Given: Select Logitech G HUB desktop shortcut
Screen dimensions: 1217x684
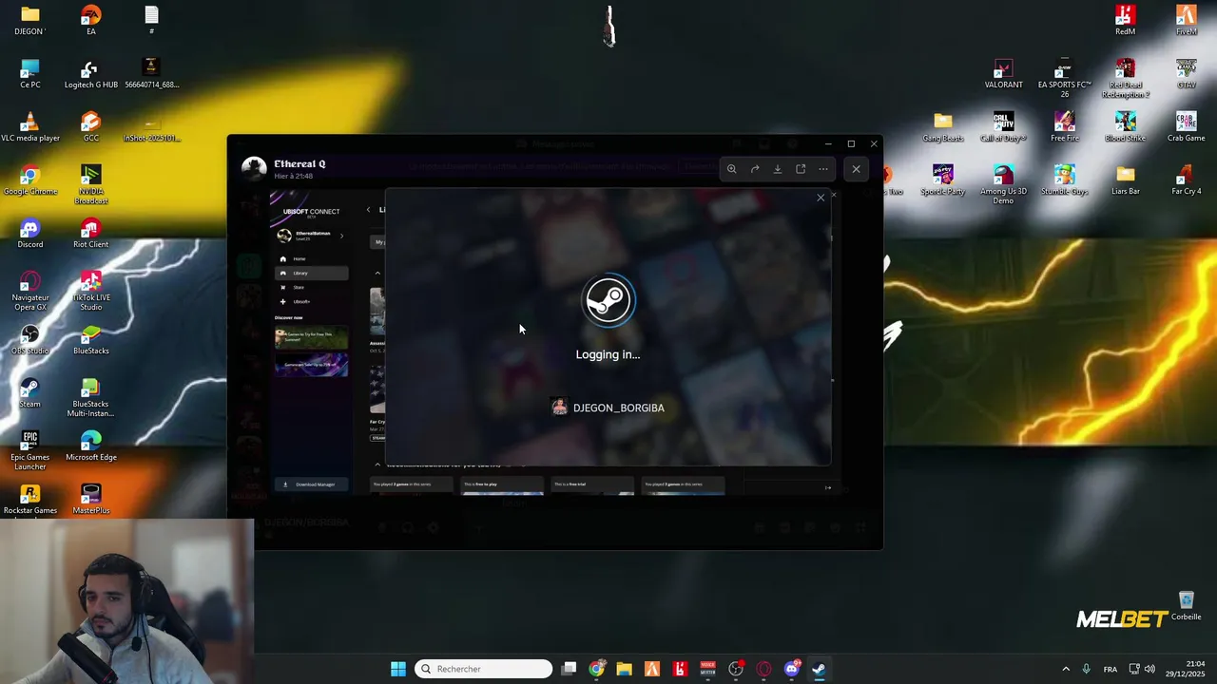Looking at the screenshot, I should (91, 74).
